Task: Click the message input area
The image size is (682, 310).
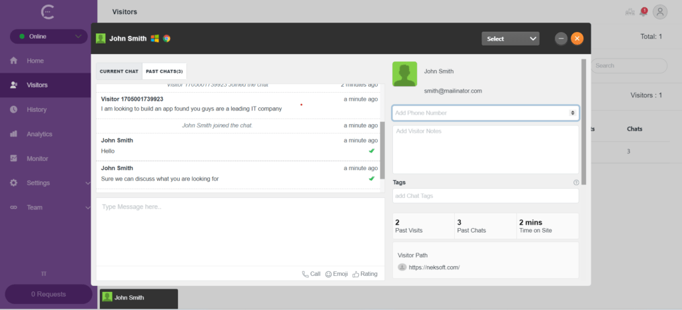Action: click(x=240, y=231)
